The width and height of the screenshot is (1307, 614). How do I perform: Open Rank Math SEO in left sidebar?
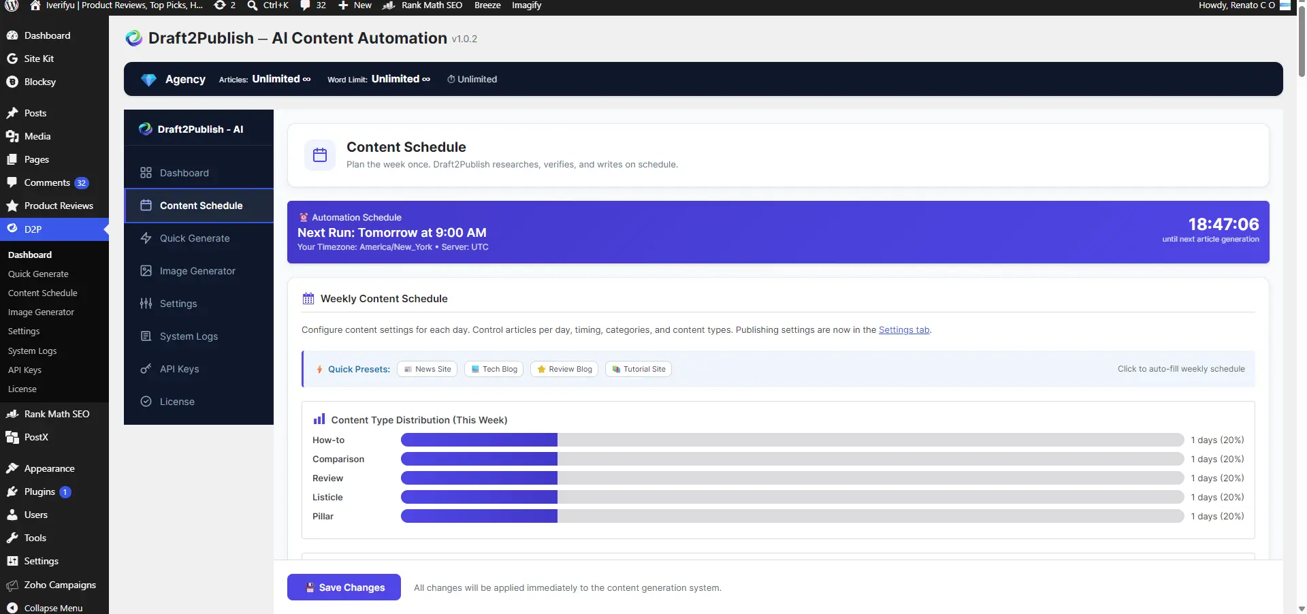click(54, 414)
